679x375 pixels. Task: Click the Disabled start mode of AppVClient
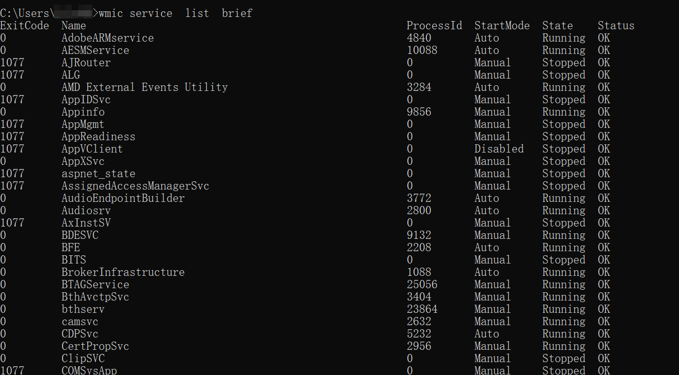pos(499,149)
